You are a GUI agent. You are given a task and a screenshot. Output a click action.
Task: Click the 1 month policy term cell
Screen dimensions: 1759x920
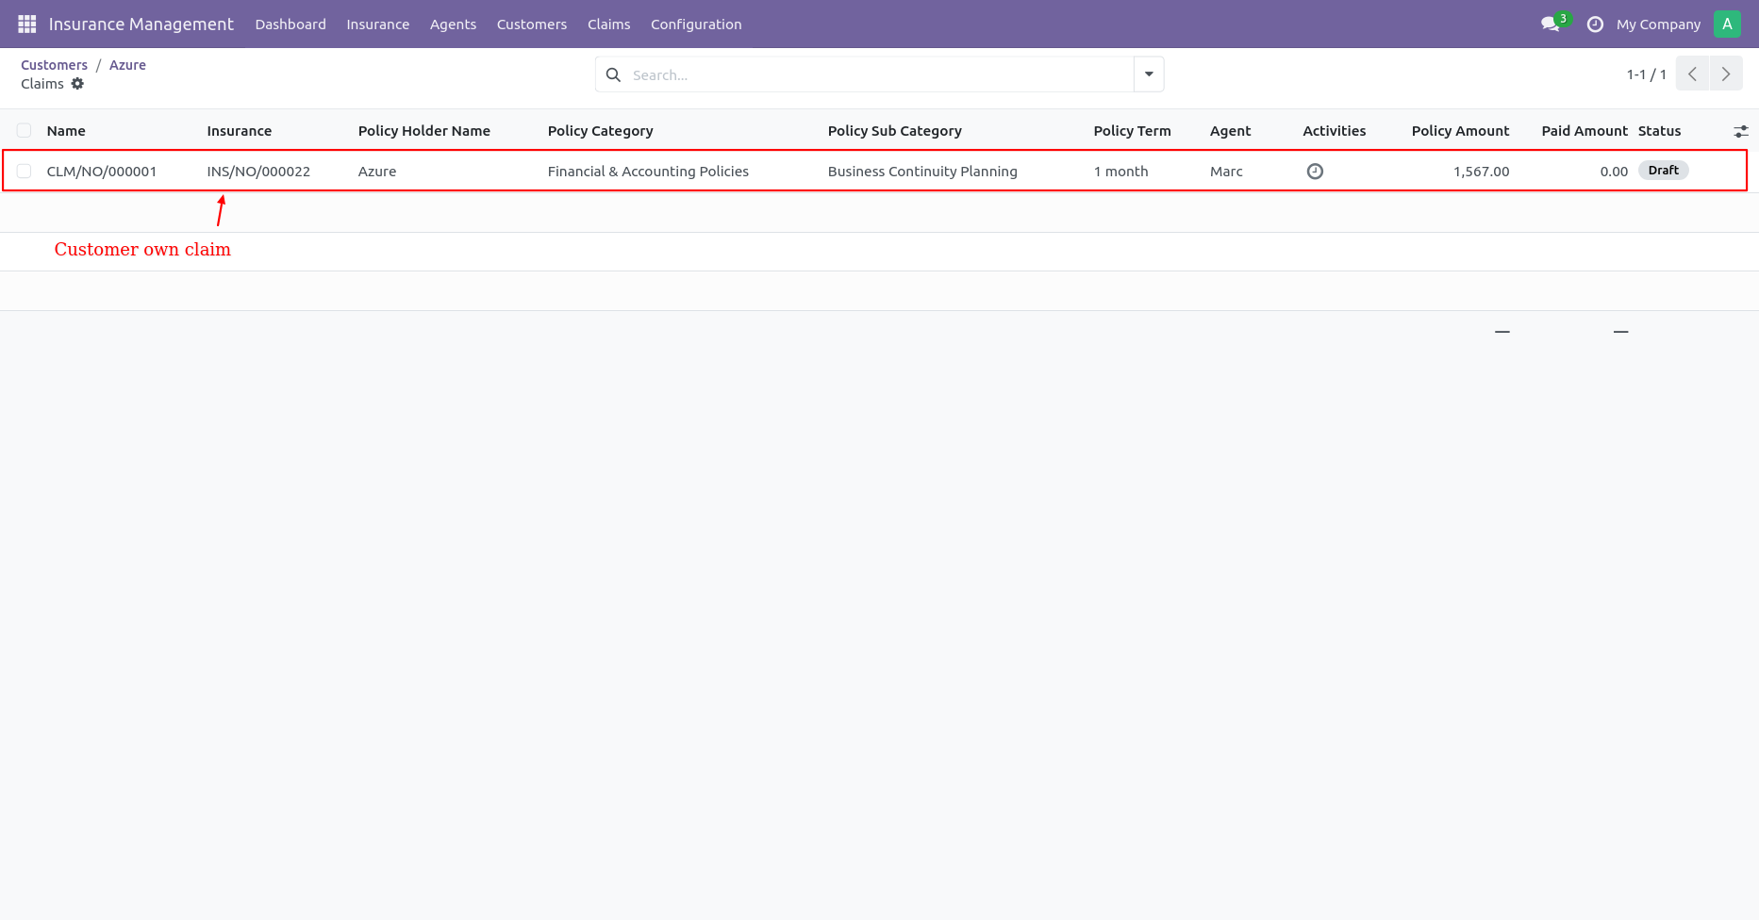click(1120, 172)
